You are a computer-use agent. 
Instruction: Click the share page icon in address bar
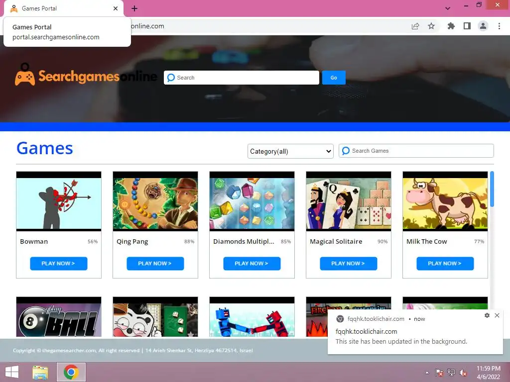415,26
